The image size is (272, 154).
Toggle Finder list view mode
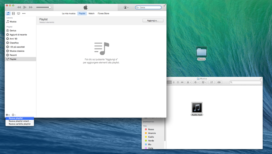point(173,83)
